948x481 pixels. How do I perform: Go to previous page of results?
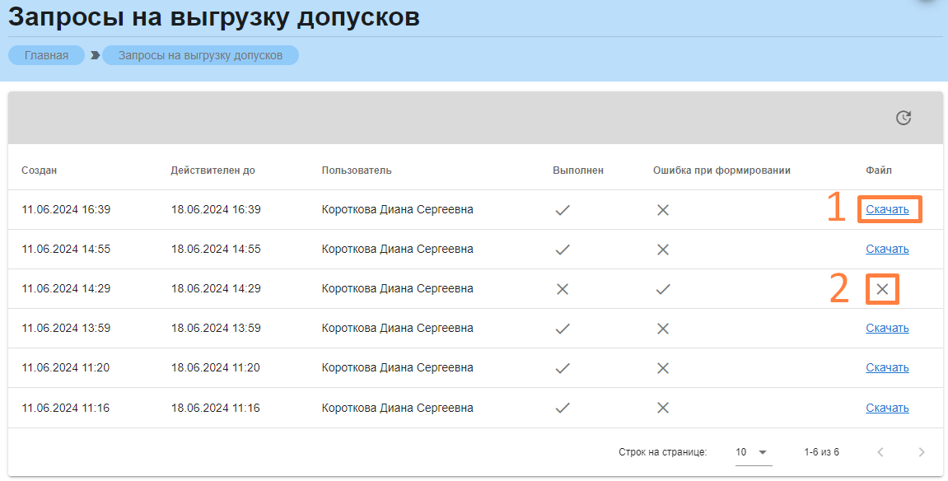pyautogui.click(x=880, y=452)
